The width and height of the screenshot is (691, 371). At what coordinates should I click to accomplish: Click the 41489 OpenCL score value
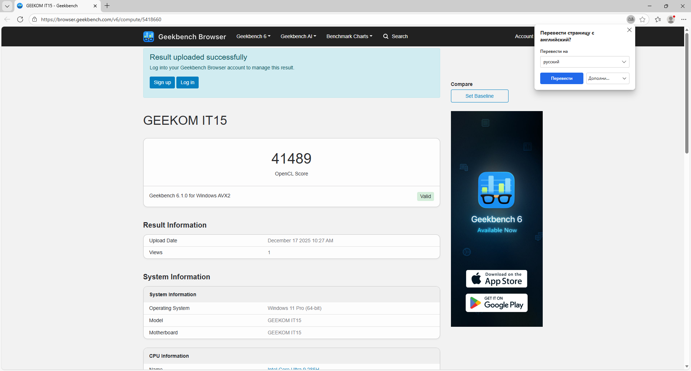pos(292,159)
